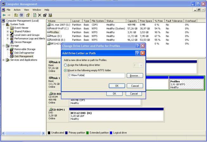The image size is (207, 142).
Task: Open Removable Storage in the tree
Action: (25, 49)
